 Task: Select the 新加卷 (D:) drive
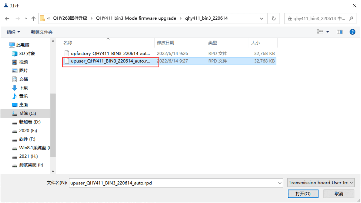(x=30, y=122)
